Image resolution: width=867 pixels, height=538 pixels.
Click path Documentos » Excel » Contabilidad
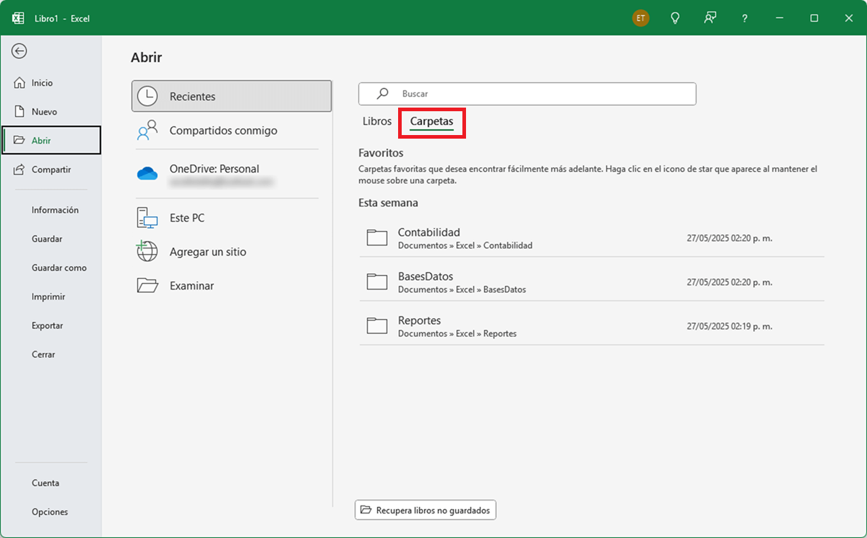click(x=465, y=246)
